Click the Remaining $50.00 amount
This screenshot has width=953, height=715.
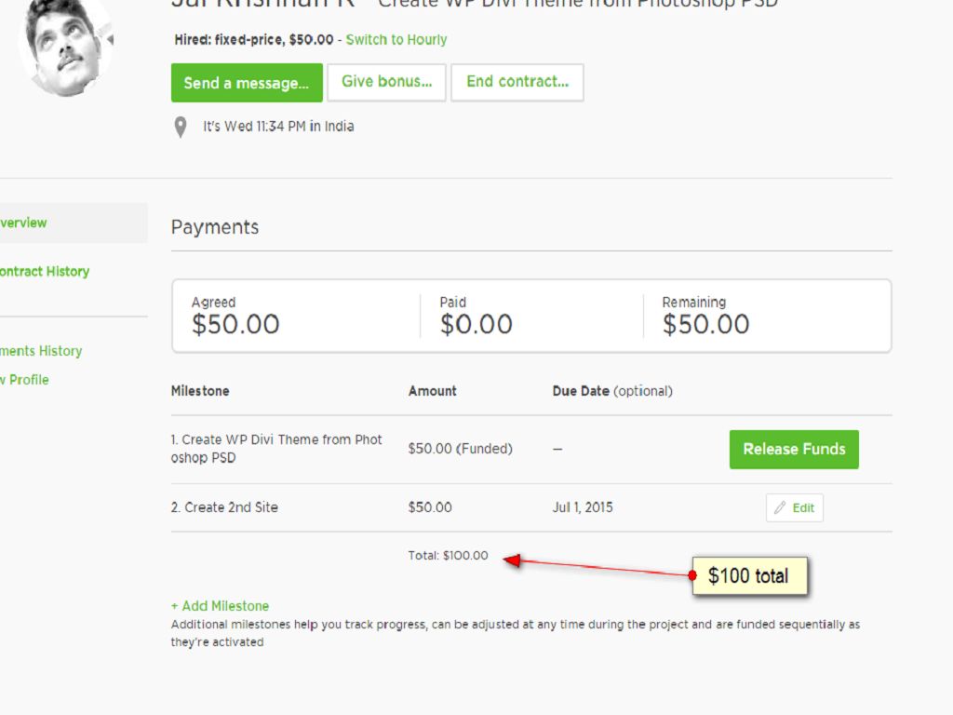point(705,324)
